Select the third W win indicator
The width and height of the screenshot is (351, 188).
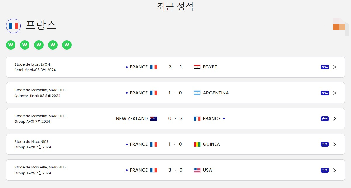(39, 45)
